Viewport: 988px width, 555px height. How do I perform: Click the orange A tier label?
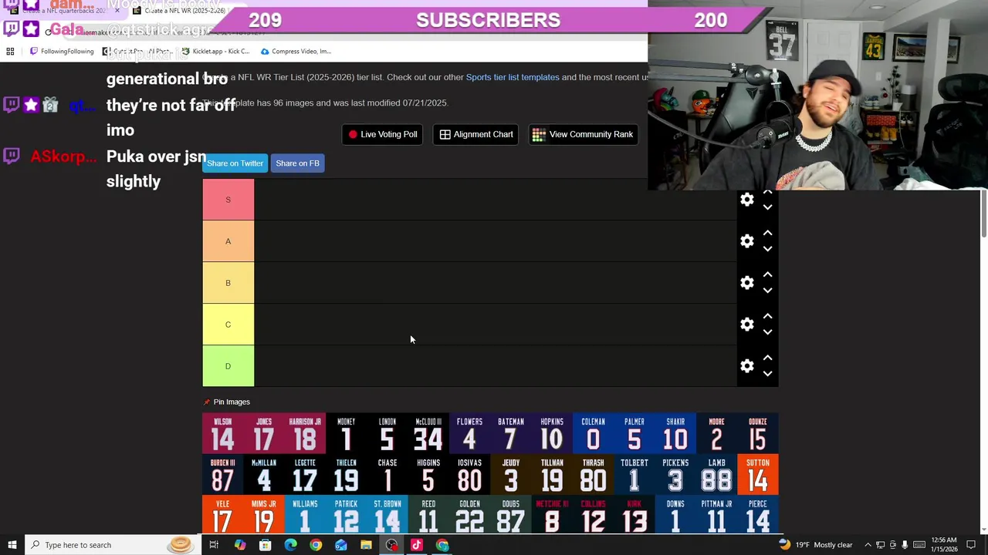[228, 241]
